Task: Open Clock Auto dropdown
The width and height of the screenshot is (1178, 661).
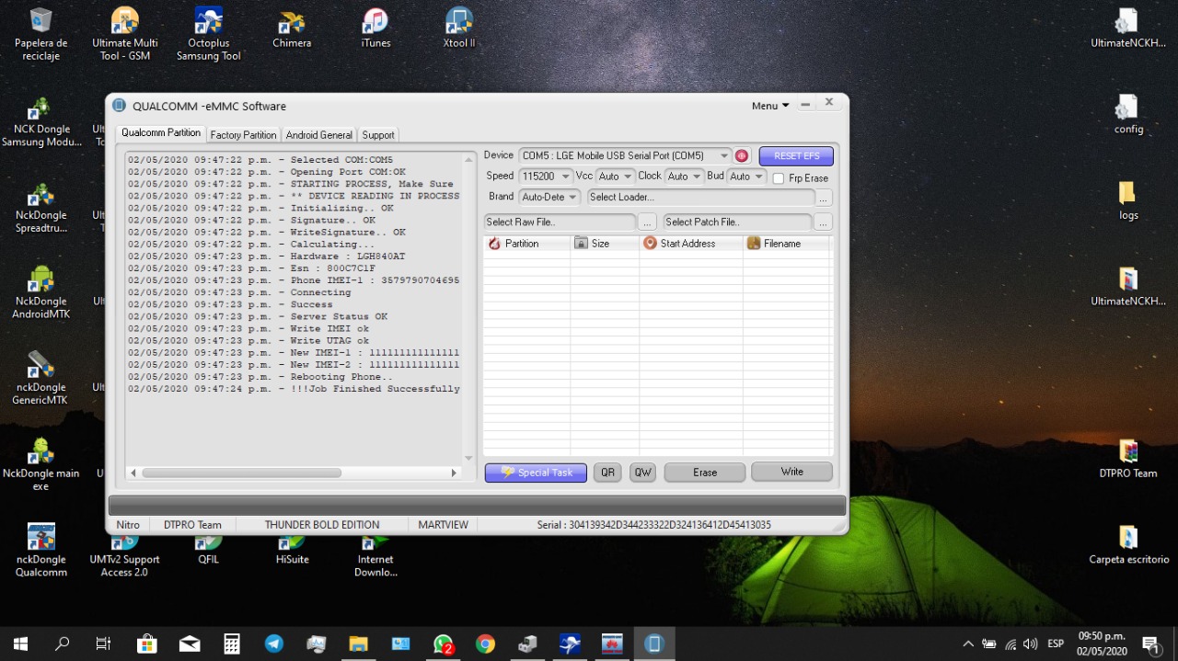Action: [685, 177]
